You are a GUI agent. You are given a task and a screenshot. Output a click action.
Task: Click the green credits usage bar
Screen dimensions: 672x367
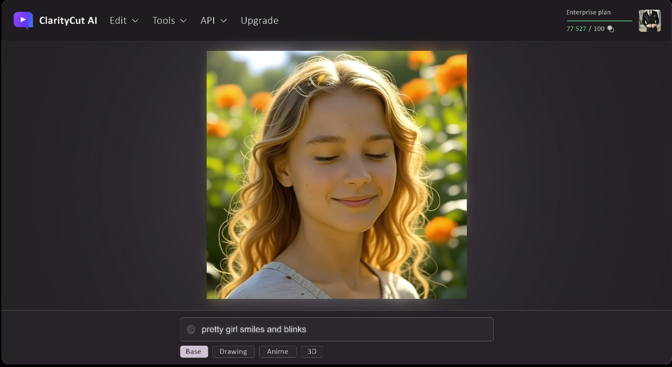coord(599,21)
